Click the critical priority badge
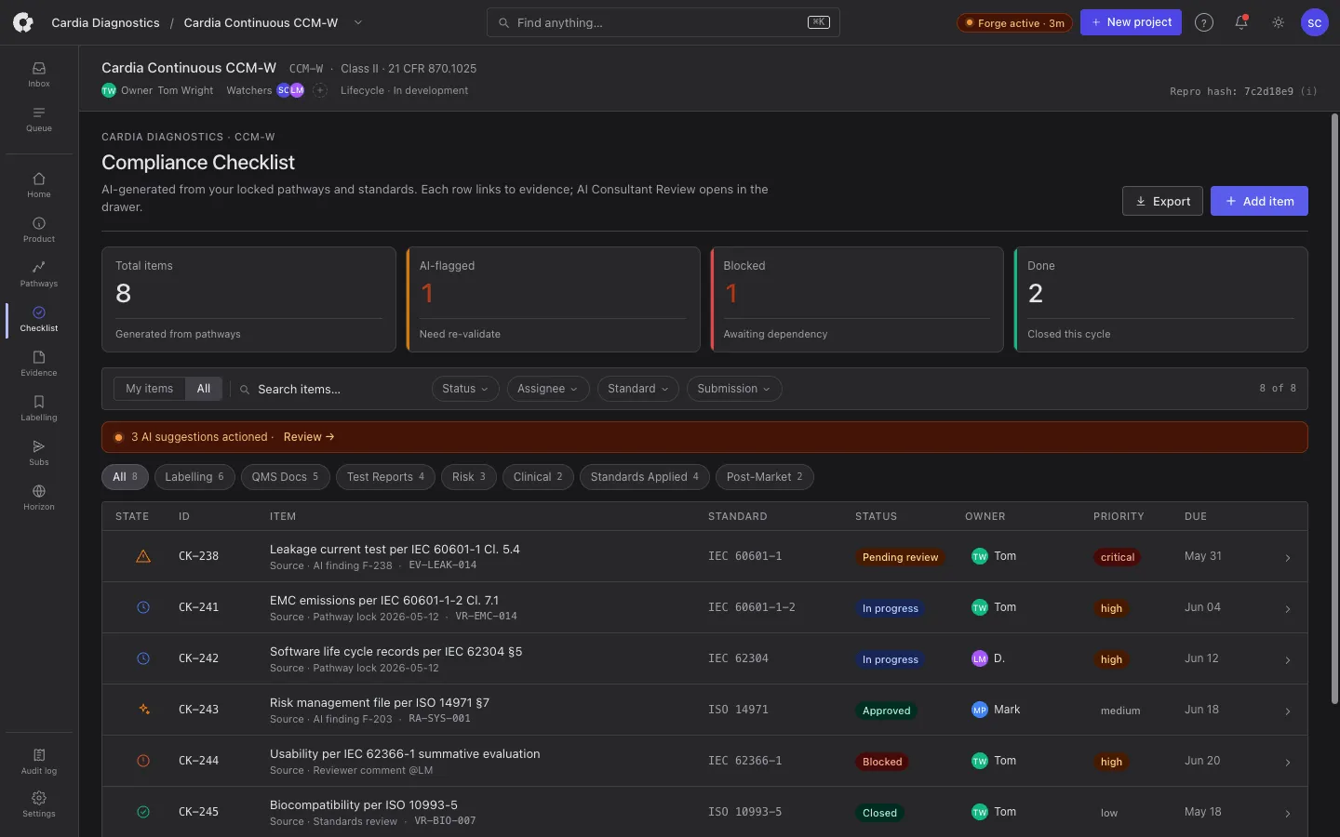Viewport: 1340px width, 837px height. pyautogui.click(x=1118, y=557)
